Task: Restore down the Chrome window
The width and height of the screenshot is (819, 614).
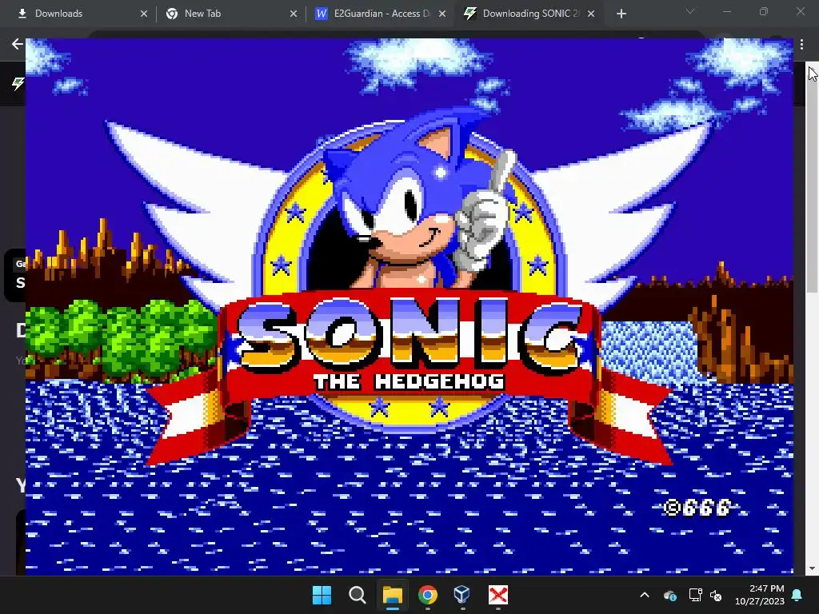Action: pos(764,11)
